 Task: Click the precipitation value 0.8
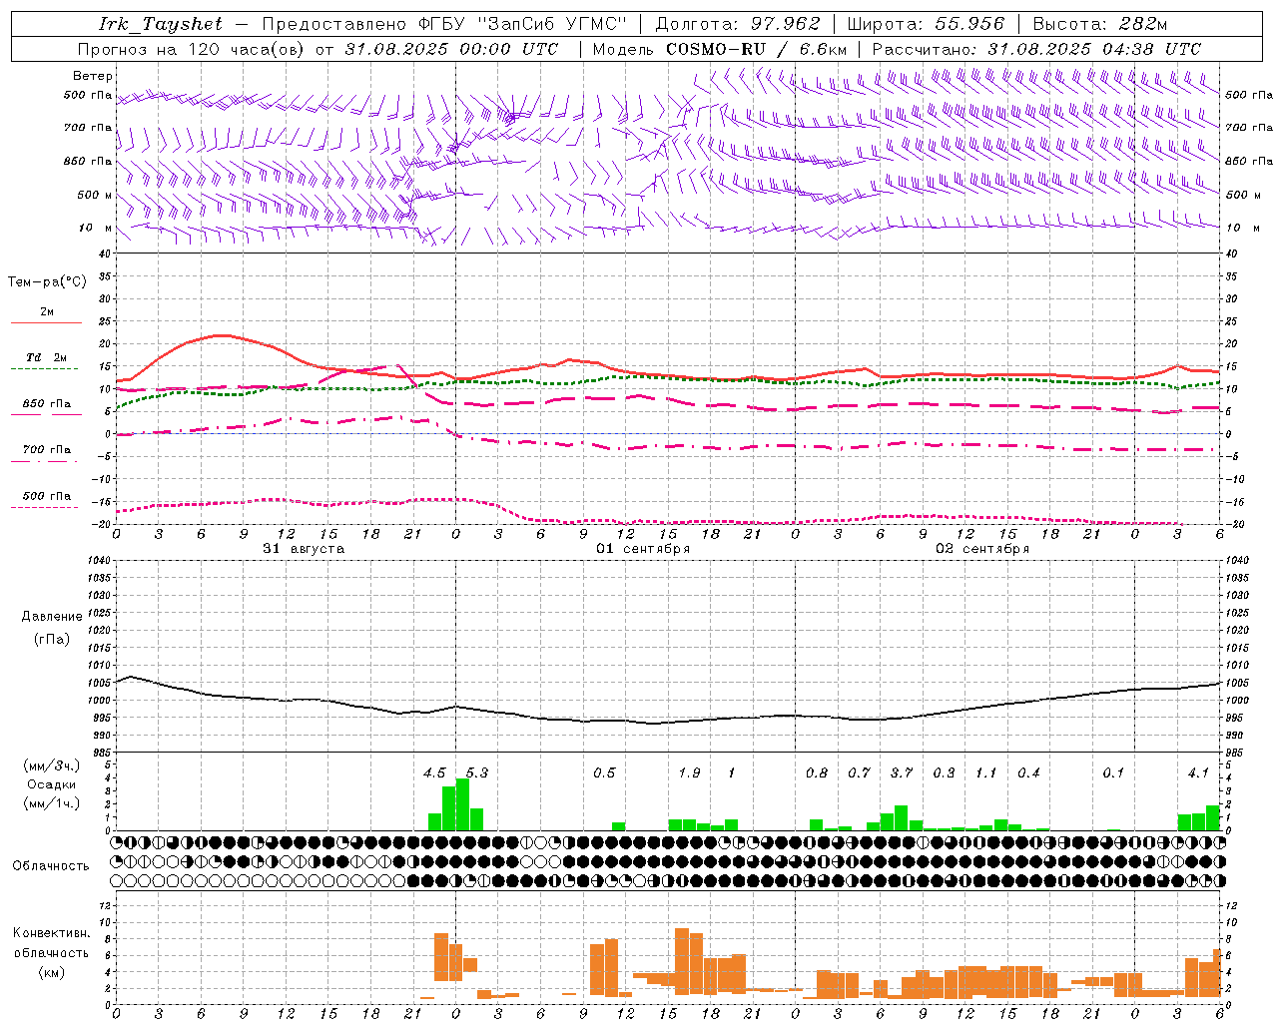pyautogui.click(x=817, y=773)
